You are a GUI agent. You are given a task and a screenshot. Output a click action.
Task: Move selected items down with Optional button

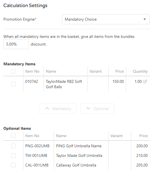coord(97,109)
